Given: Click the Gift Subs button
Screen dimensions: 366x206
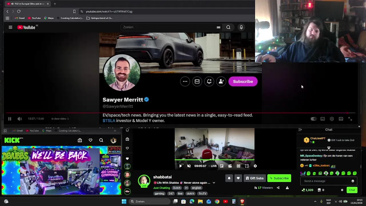Looking at the screenshot, I should (x=254, y=178).
